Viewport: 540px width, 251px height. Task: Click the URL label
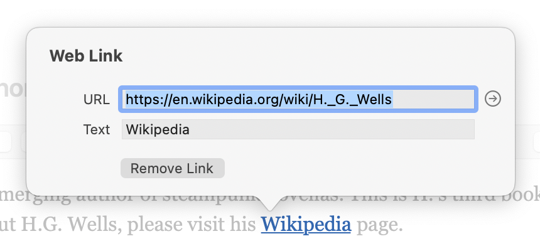tap(96, 99)
